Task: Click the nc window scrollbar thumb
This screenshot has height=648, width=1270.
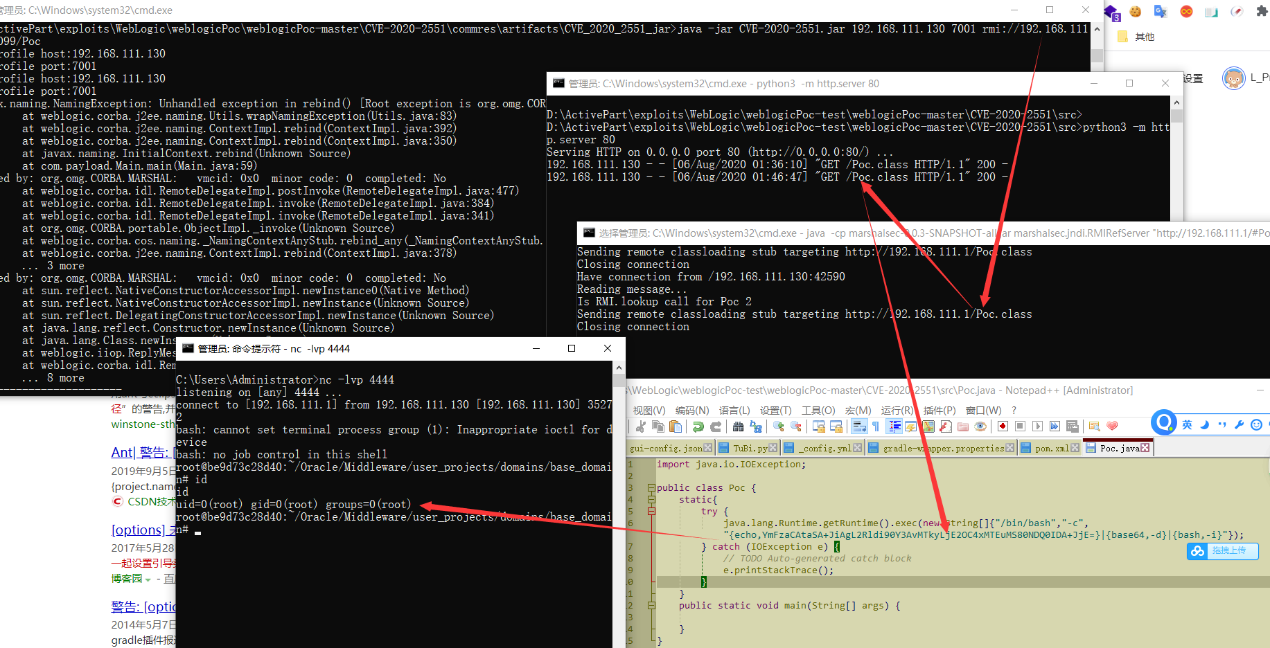Action: click(x=619, y=380)
